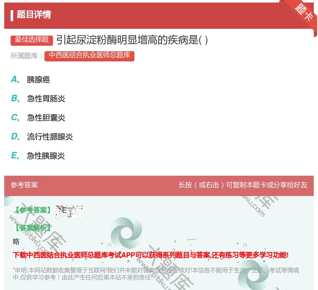Click the question text about 尿淀粉酶
Screen dimensions: 318x290
(x=132, y=40)
